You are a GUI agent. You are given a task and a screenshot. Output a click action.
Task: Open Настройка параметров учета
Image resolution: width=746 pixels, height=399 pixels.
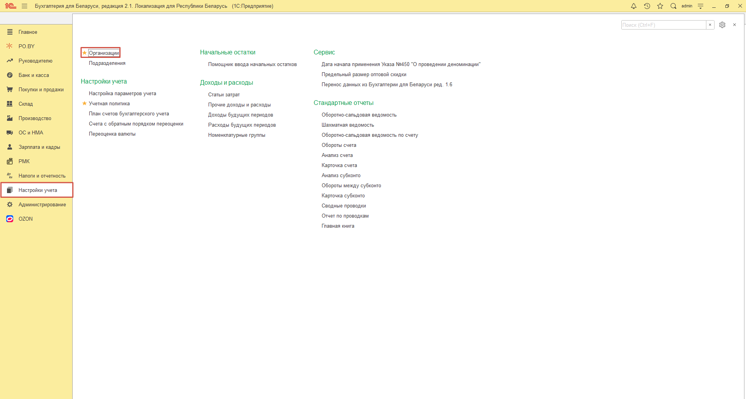click(x=122, y=93)
